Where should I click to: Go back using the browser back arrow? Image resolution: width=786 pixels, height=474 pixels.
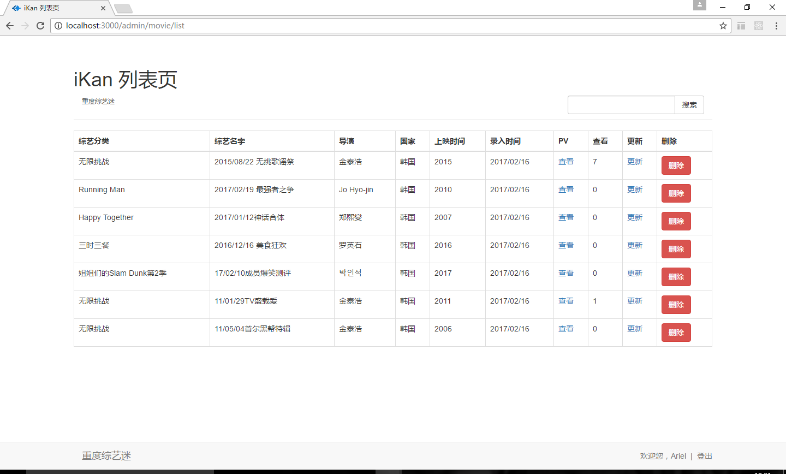(x=10, y=26)
